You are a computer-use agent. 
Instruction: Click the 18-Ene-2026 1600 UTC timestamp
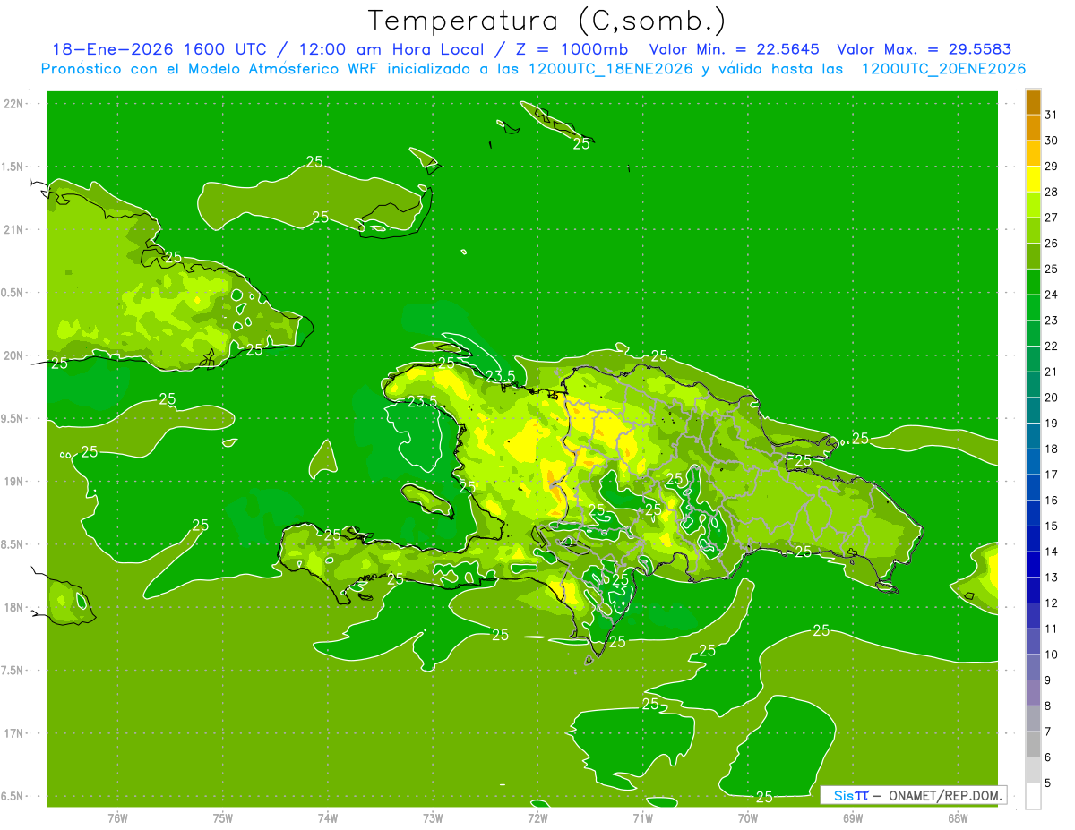click(159, 49)
